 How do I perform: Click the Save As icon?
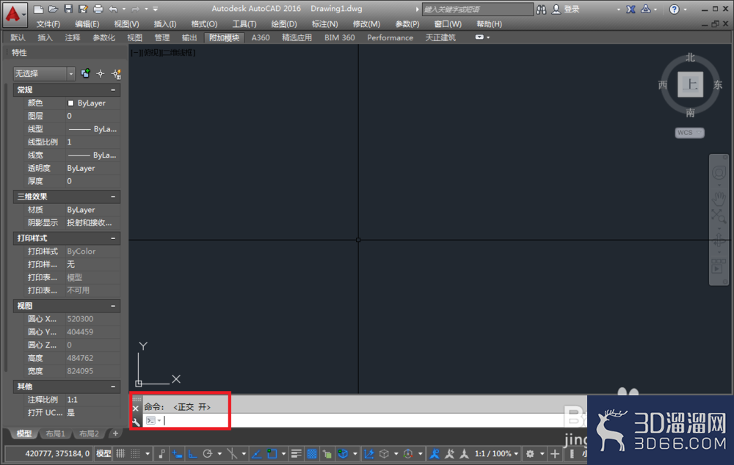click(x=83, y=9)
